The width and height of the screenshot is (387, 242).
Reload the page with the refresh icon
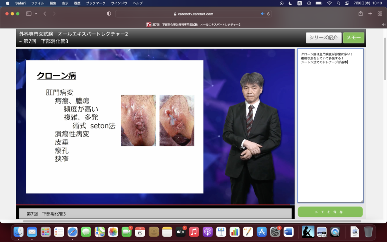(268, 14)
